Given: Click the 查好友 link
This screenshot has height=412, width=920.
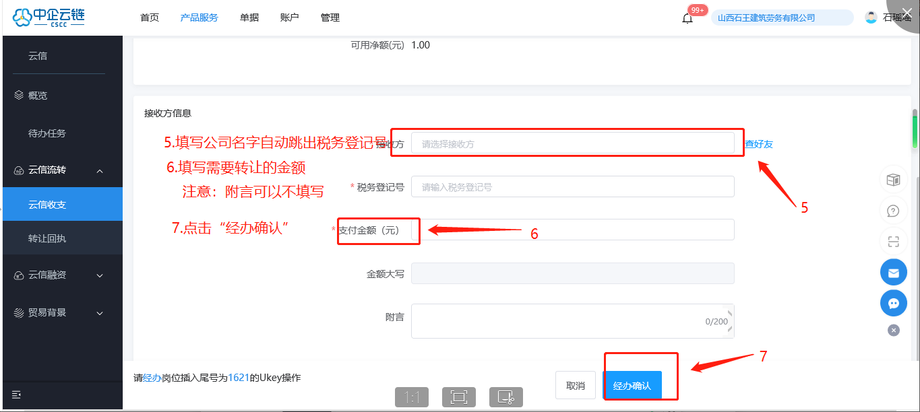Looking at the screenshot, I should [759, 144].
